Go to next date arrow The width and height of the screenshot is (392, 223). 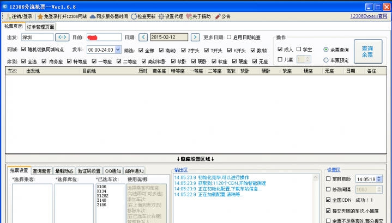click(x=195, y=37)
